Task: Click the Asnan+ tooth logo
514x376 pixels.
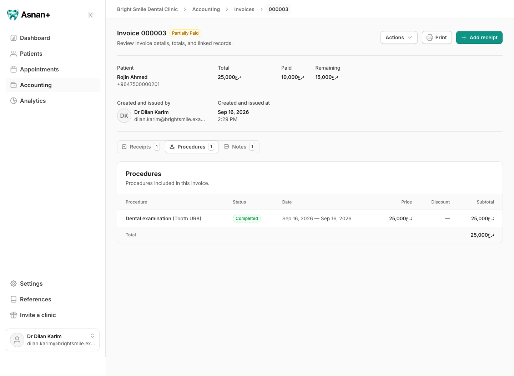Action: [x=13, y=15]
